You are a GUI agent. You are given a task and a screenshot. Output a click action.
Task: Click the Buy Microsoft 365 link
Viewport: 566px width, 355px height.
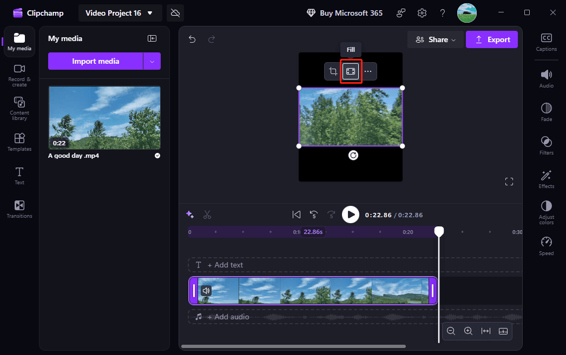pos(344,12)
